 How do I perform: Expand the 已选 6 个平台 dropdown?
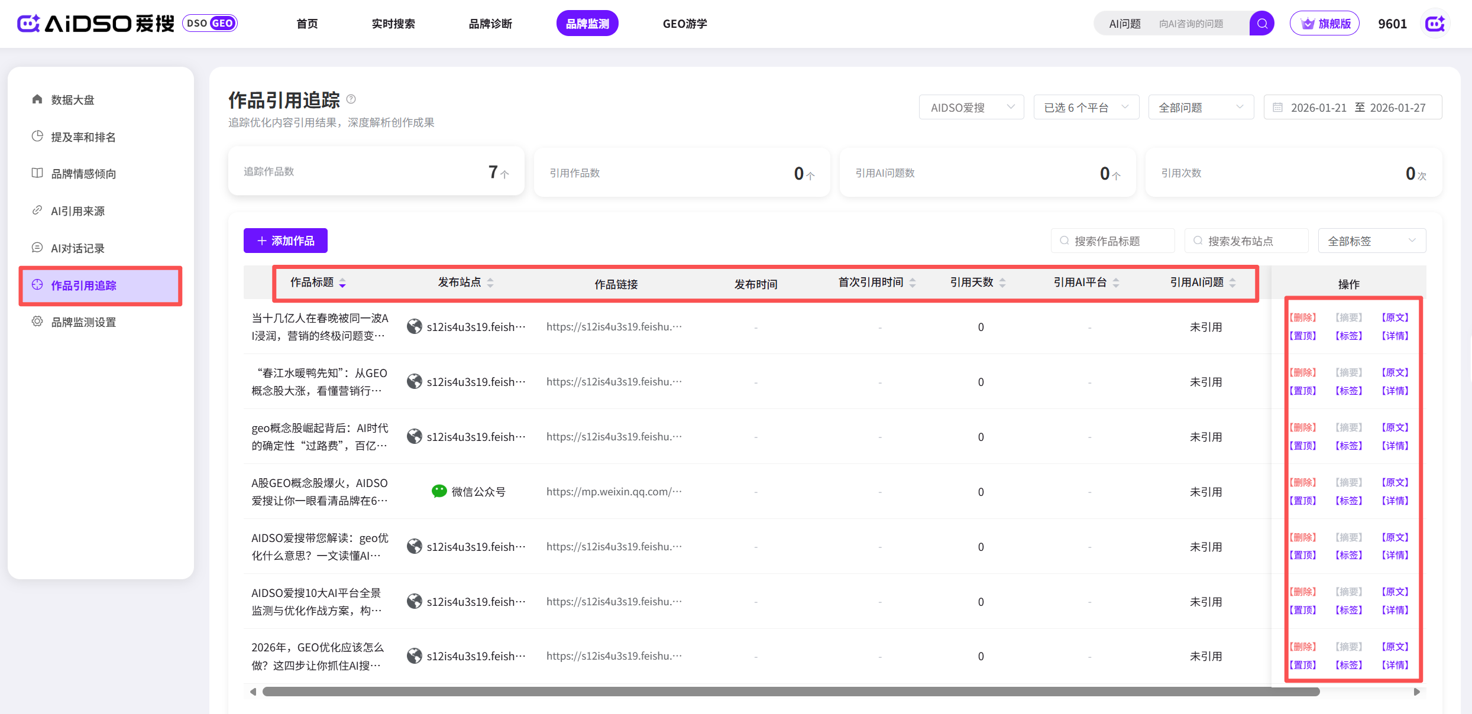(1086, 108)
